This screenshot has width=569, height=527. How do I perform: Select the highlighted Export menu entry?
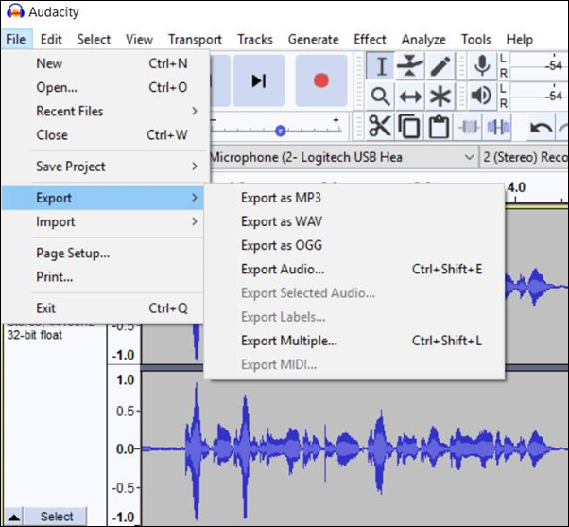pyautogui.click(x=103, y=198)
